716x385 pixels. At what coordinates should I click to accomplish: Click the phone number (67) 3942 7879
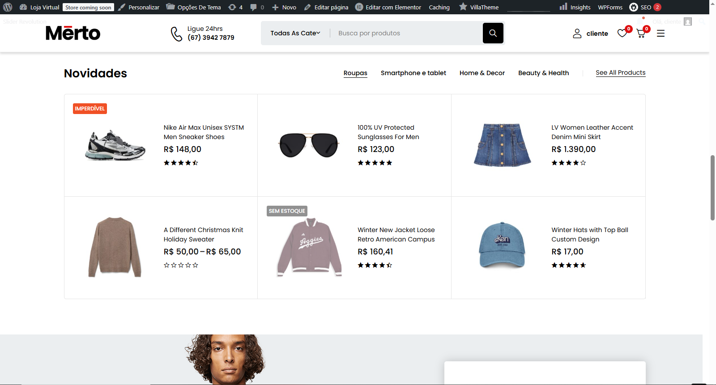[x=211, y=38]
